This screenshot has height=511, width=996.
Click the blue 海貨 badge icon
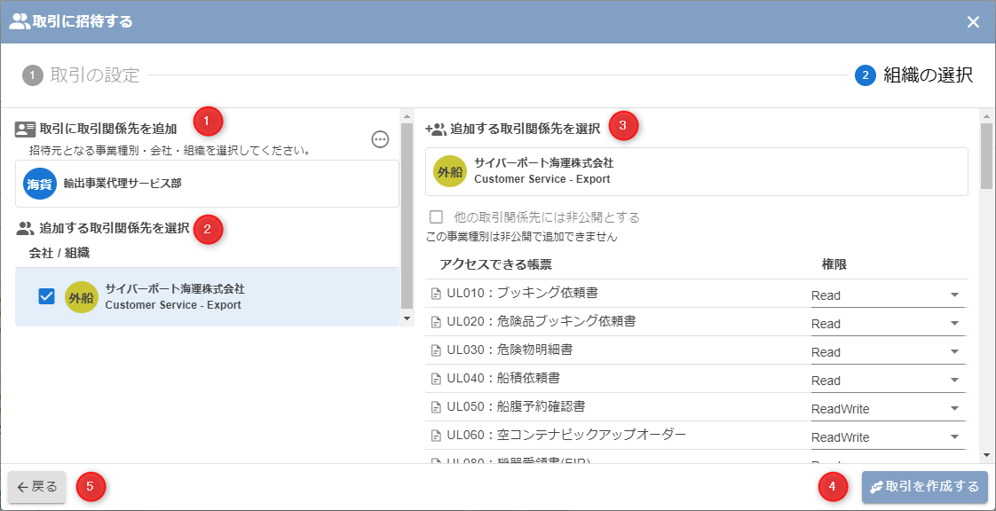(39, 184)
